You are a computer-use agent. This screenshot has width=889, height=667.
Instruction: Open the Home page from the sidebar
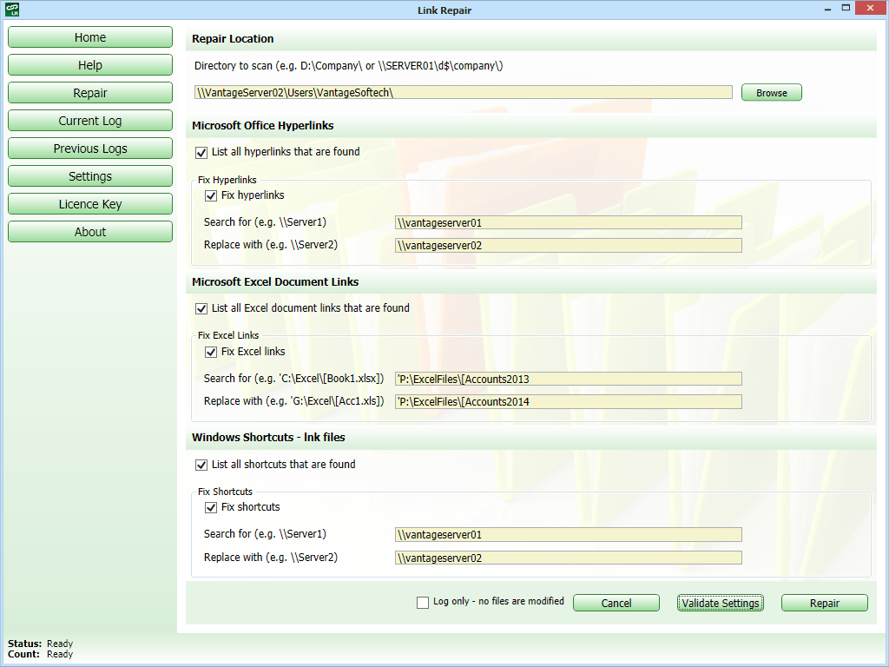pos(89,36)
